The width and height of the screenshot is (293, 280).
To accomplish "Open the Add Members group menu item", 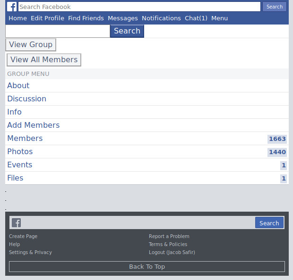I will point(147,125).
